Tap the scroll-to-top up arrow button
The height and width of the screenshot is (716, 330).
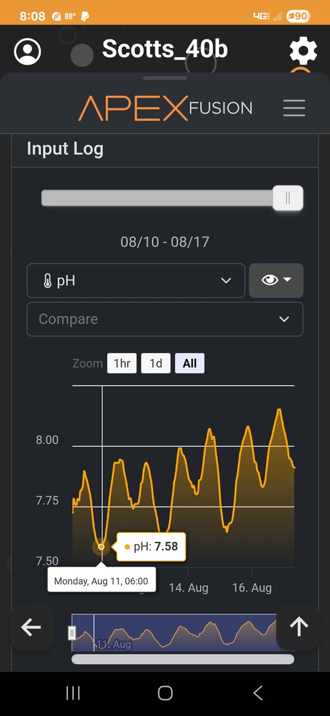tap(298, 627)
